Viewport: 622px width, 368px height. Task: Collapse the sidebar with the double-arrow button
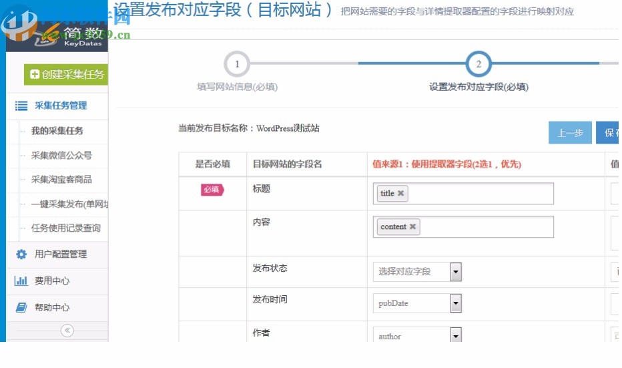tap(67, 331)
